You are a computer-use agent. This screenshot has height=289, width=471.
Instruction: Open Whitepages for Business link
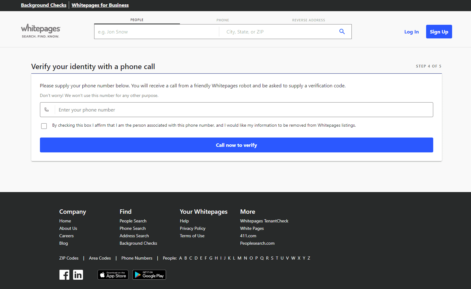pyautogui.click(x=100, y=5)
